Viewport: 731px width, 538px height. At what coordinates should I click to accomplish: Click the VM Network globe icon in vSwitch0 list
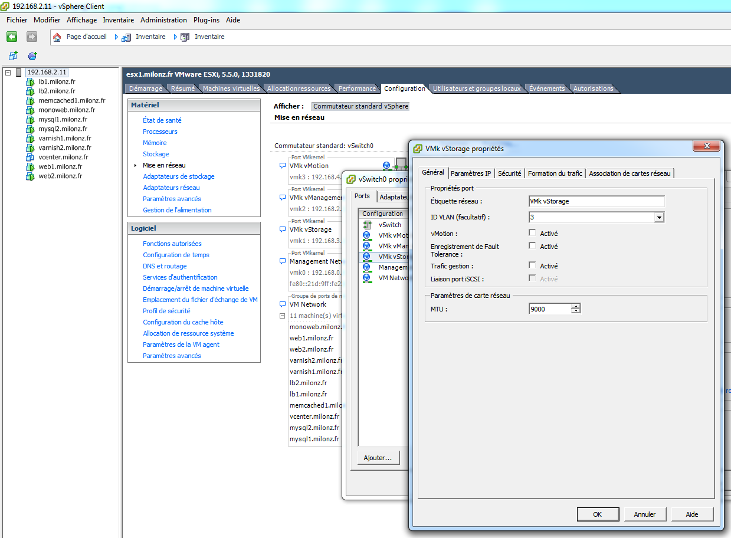367,278
